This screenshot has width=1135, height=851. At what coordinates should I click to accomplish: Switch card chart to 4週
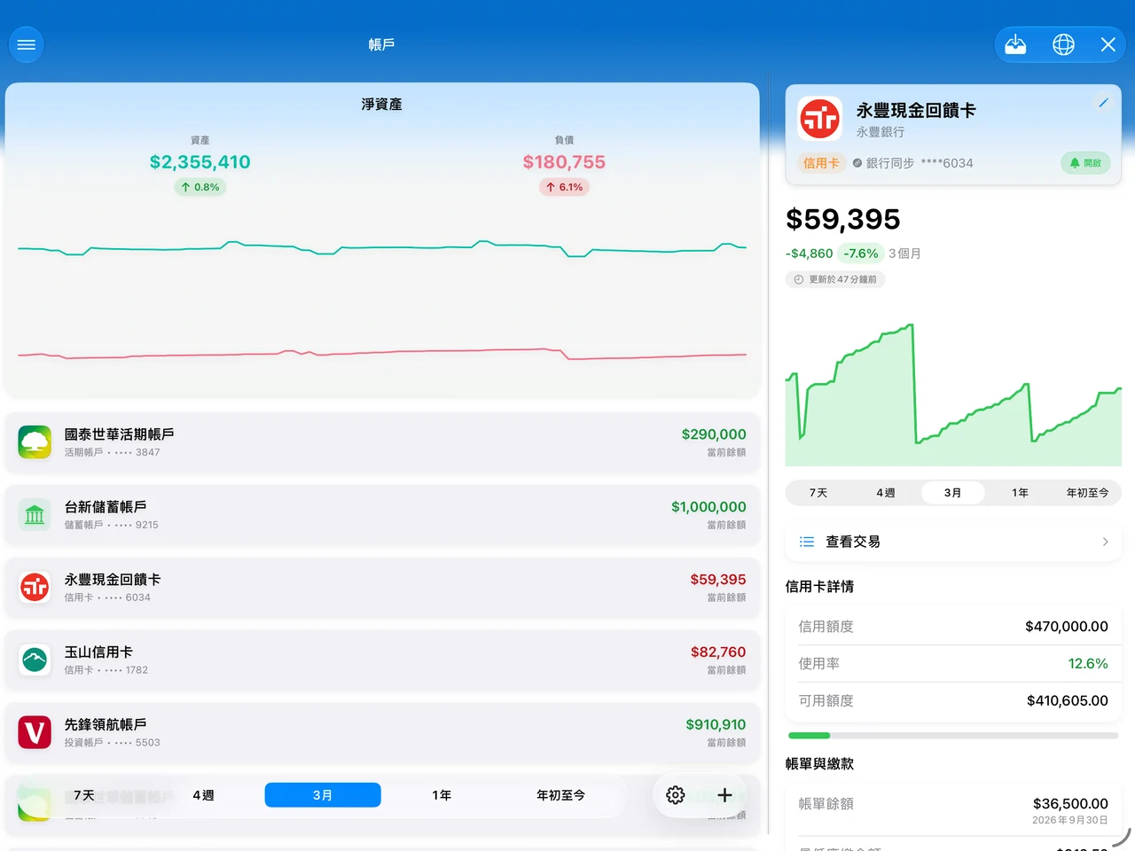coord(886,493)
